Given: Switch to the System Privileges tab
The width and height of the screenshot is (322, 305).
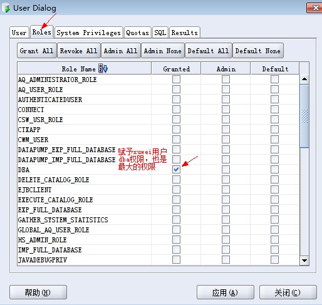Looking at the screenshot, I should pyautogui.click(x=88, y=33).
